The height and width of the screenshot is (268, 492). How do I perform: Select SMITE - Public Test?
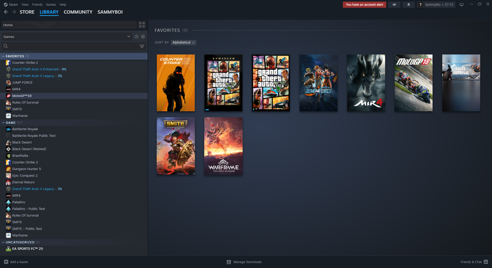point(74,229)
